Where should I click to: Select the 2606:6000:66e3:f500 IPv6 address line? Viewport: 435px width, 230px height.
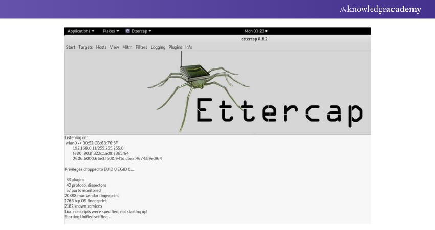117,159
